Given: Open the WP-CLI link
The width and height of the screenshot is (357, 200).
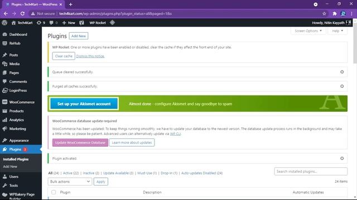Looking at the screenshot, I should (x=175, y=134).
